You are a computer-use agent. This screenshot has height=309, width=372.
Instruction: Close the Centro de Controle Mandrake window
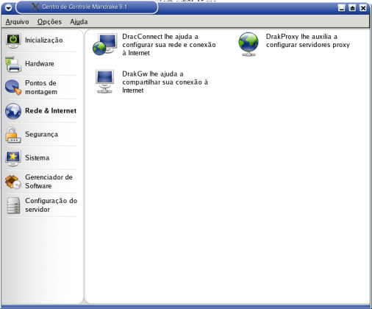(363, 8)
